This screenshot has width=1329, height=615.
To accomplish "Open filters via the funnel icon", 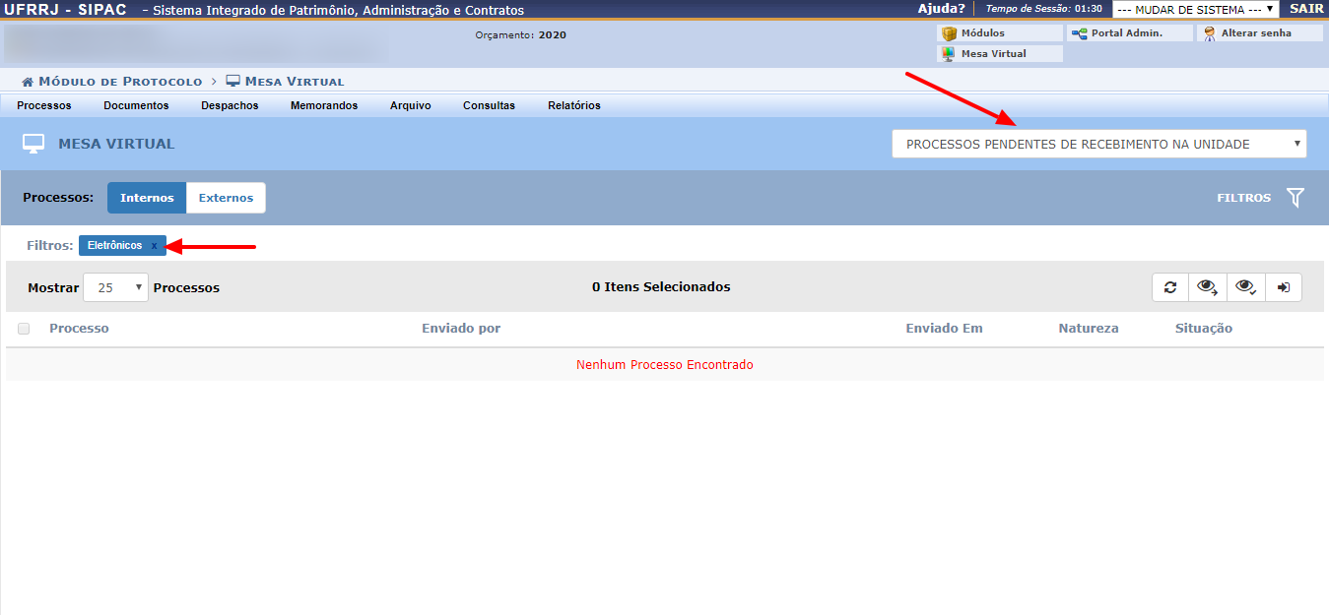I will tap(1295, 198).
